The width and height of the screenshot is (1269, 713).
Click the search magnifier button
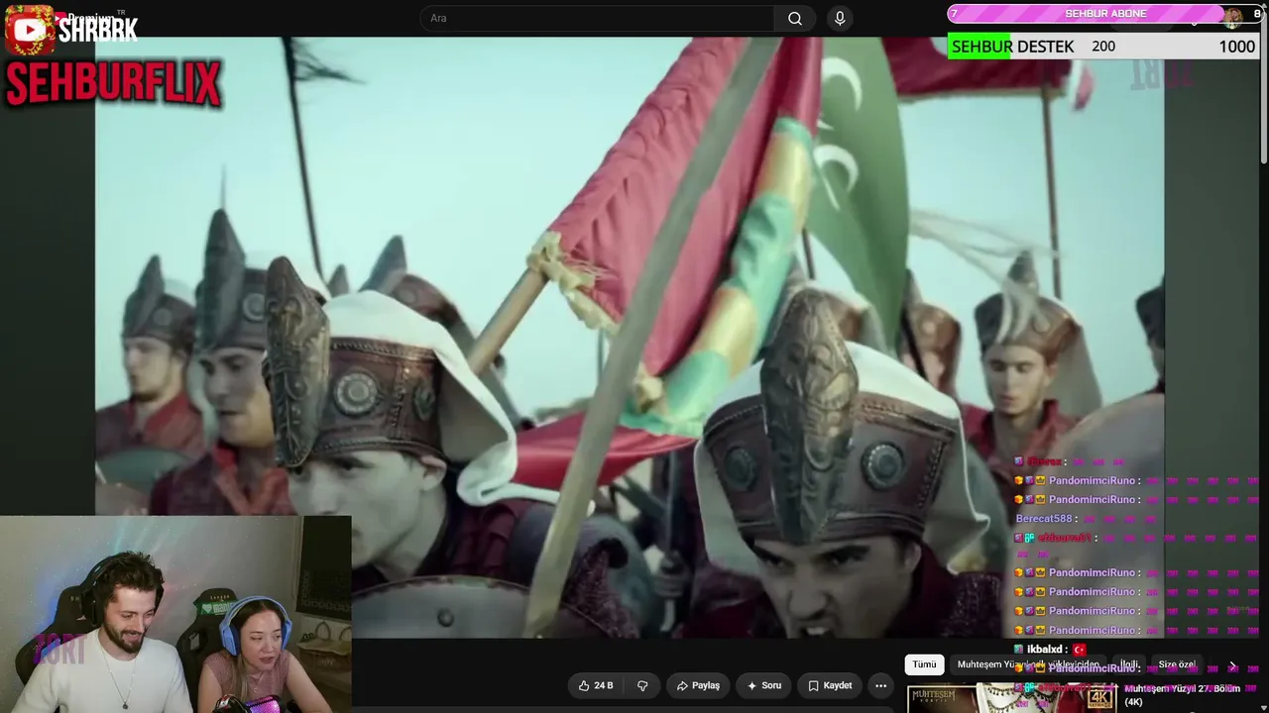pyautogui.click(x=795, y=19)
